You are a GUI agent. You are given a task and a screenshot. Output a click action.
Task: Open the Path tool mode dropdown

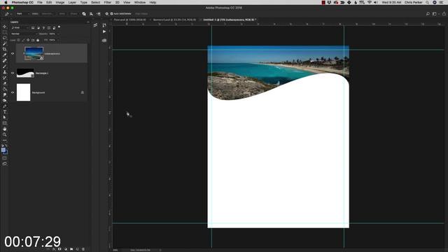point(23,14)
